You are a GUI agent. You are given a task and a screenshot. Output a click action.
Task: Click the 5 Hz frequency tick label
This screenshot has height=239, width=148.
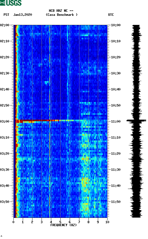[60, 222]
